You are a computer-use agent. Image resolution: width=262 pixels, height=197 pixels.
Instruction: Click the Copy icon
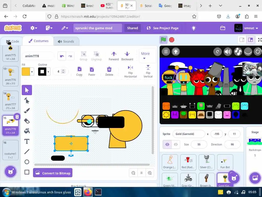79,69
